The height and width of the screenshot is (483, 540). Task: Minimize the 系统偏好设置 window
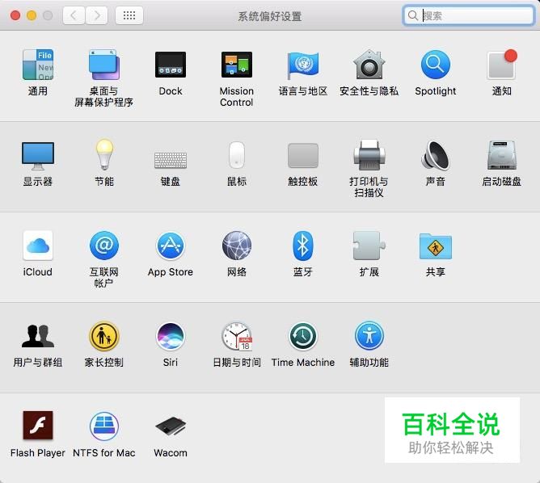32,15
